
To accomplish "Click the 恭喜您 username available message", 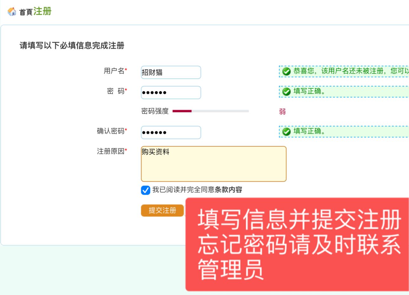I will pyautogui.click(x=349, y=71).
